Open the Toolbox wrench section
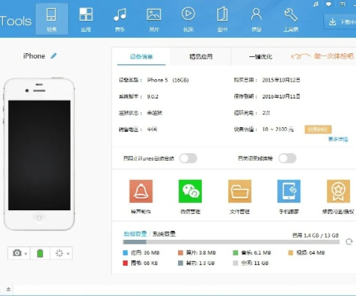The height and width of the screenshot is (296, 356). pyautogui.click(x=291, y=20)
